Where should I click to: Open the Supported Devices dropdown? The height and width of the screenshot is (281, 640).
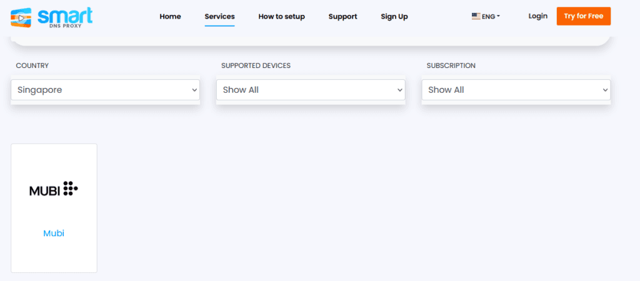(x=311, y=90)
